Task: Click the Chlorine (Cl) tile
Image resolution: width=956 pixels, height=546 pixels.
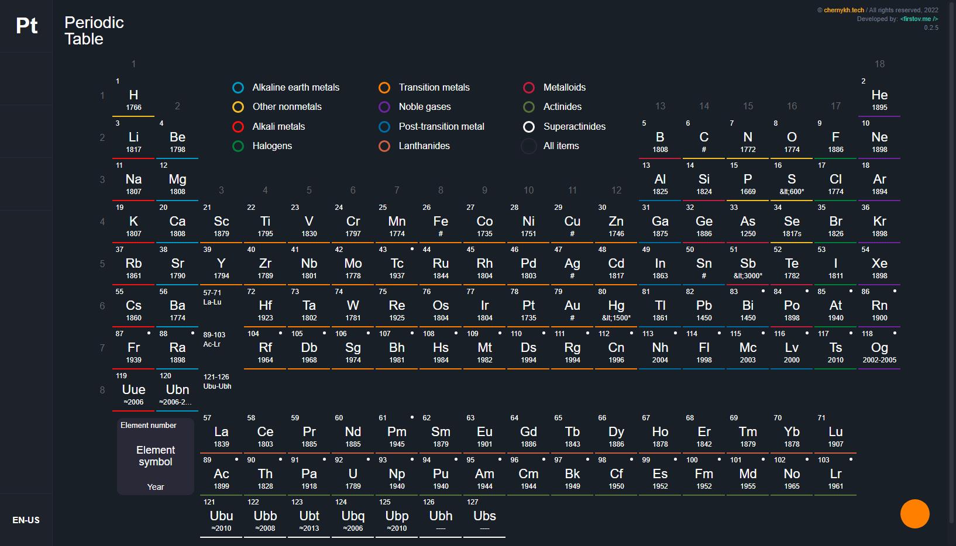Action: (x=835, y=180)
